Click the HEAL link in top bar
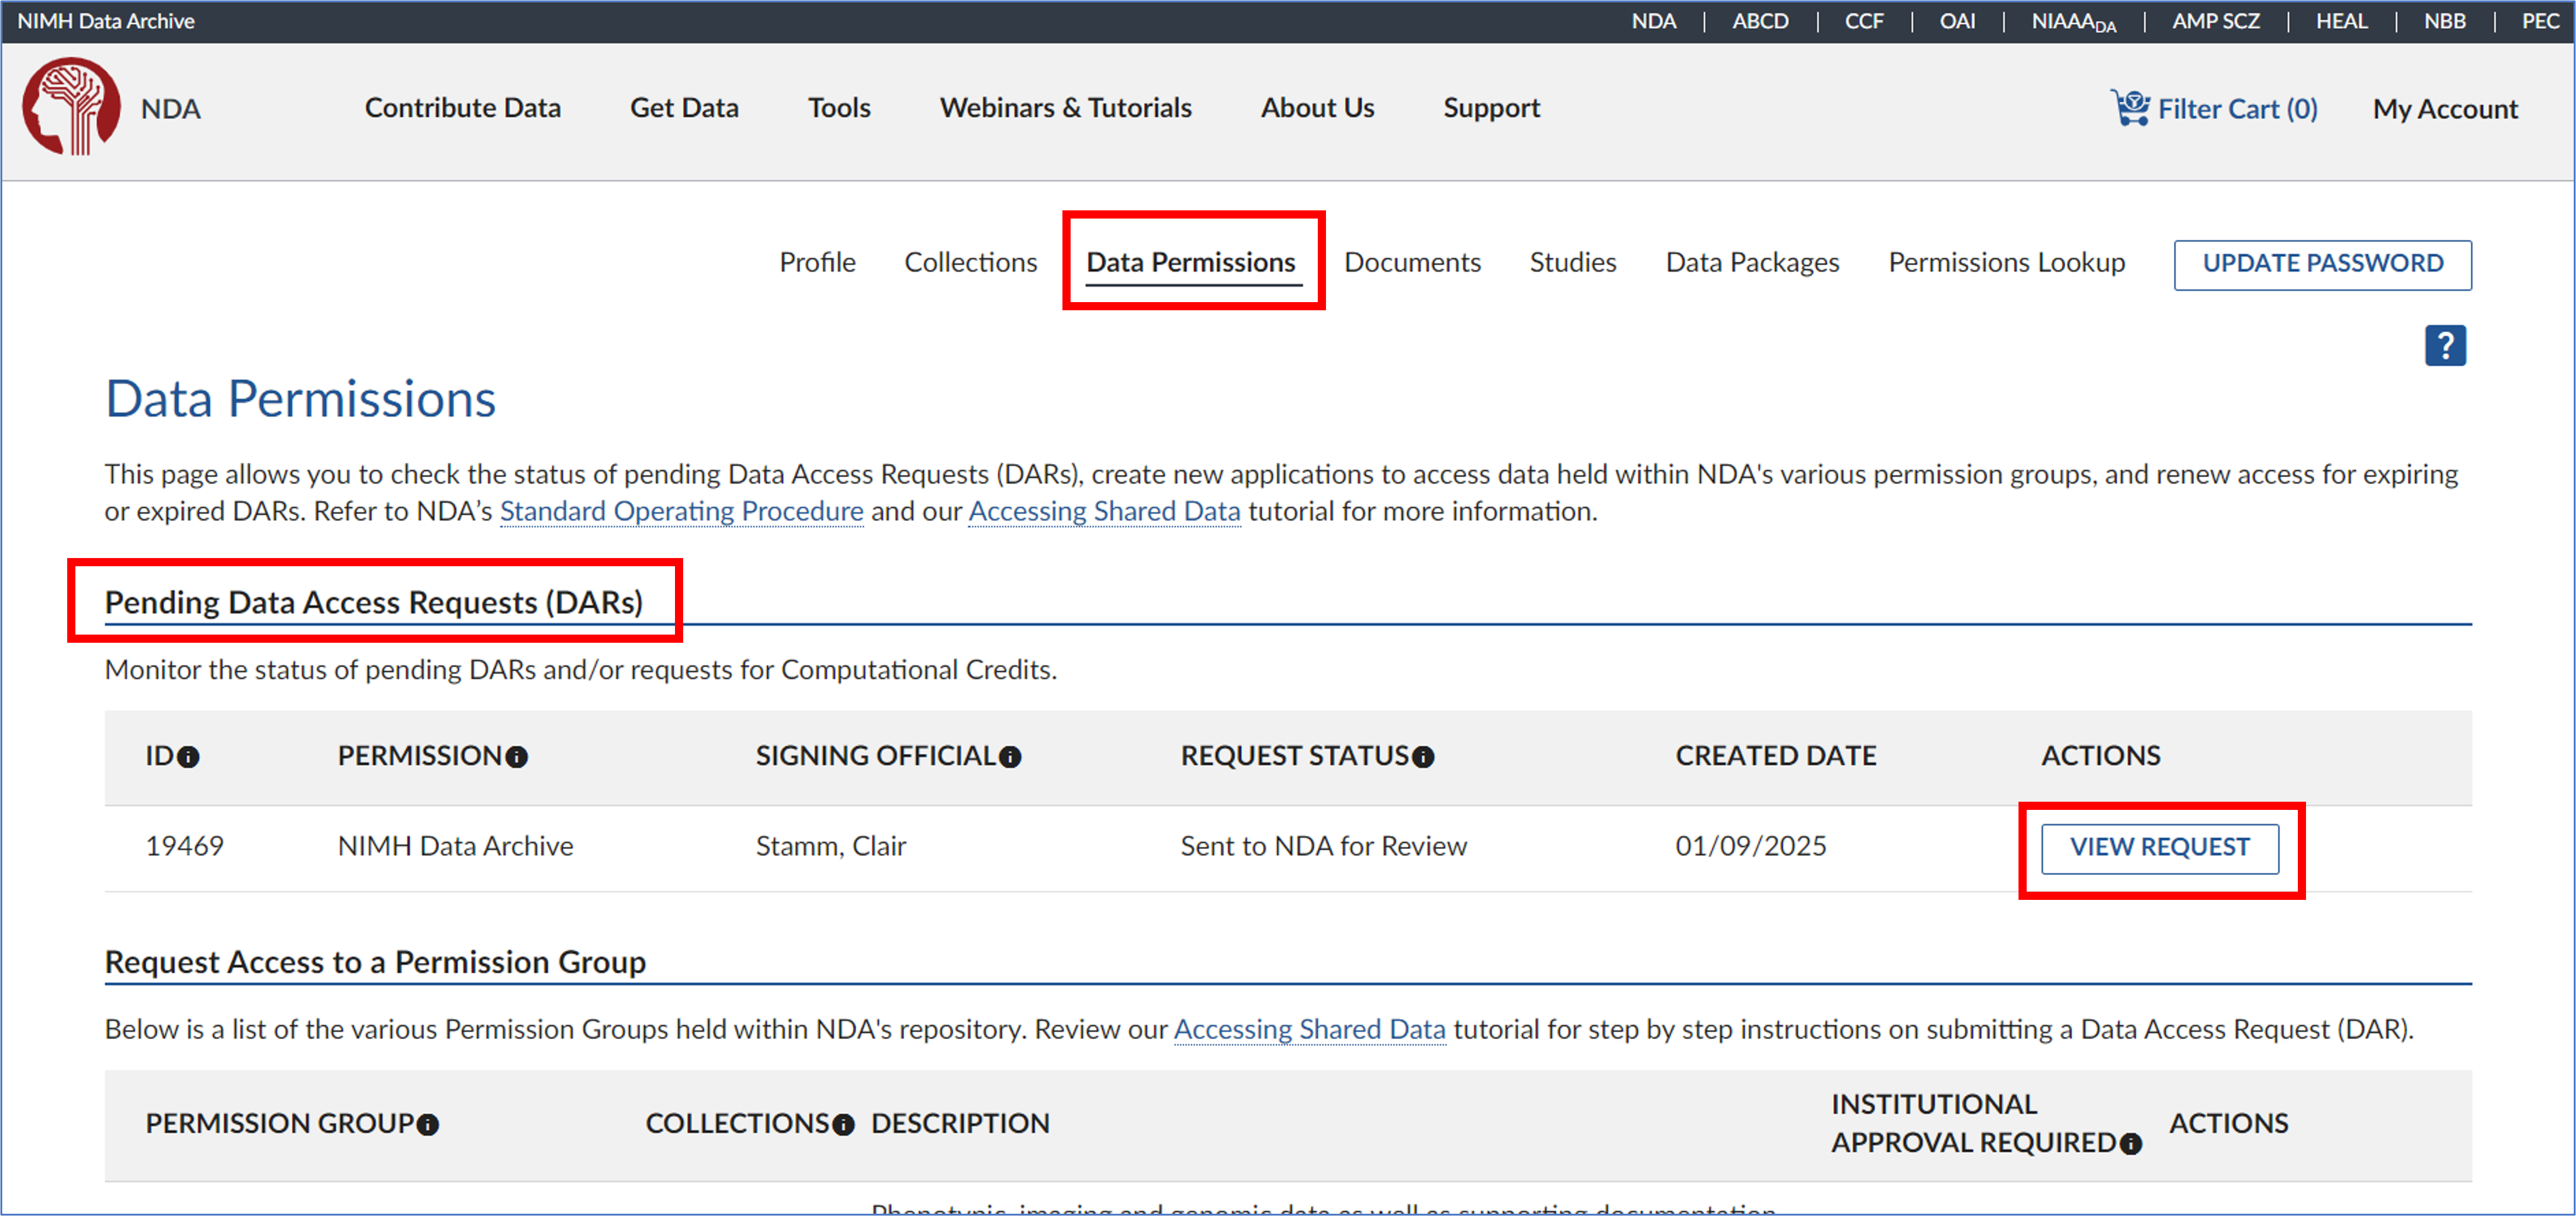 [2341, 21]
